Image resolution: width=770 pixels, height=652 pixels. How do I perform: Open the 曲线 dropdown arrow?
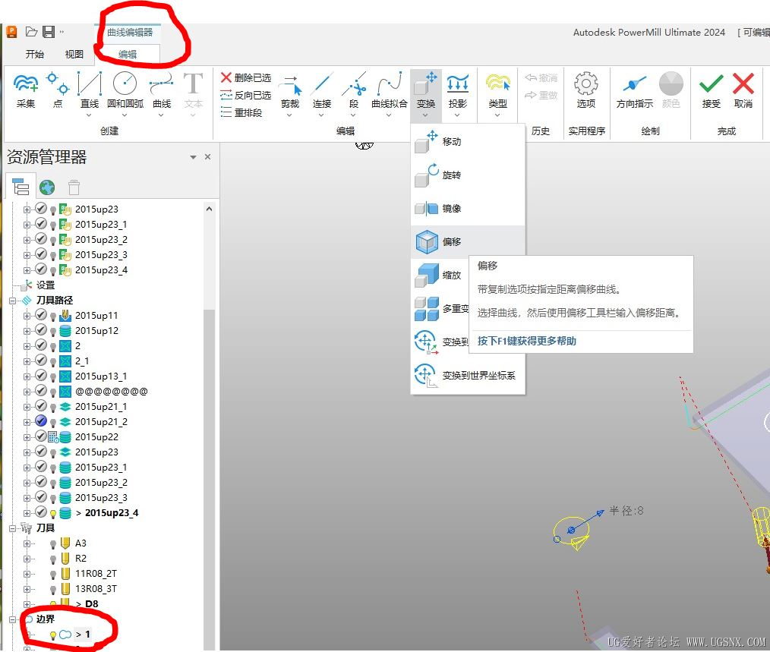[161, 115]
